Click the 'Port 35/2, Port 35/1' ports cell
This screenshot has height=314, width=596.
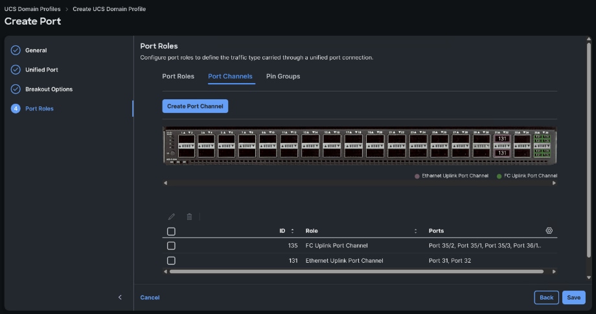point(485,245)
